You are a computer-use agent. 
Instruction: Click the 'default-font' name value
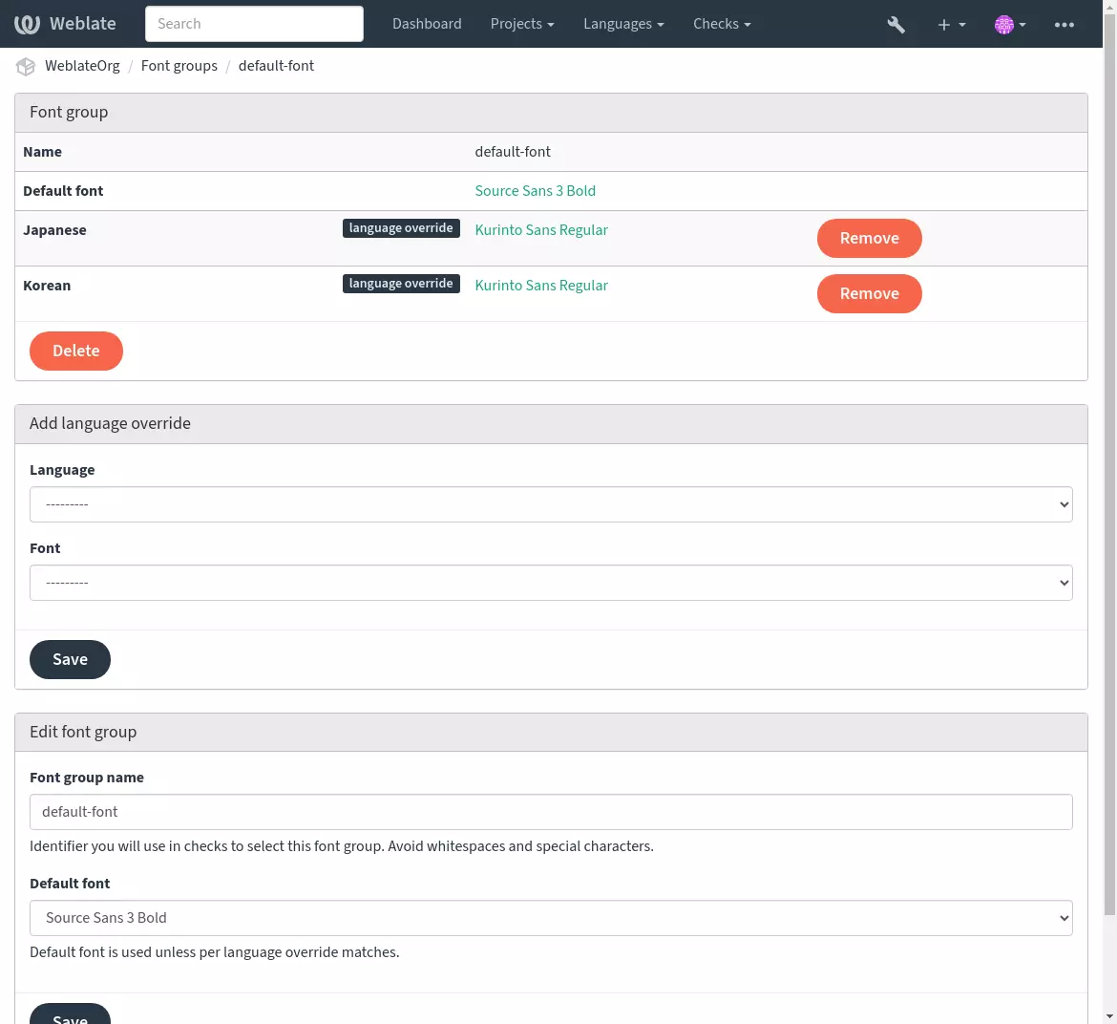click(512, 152)
